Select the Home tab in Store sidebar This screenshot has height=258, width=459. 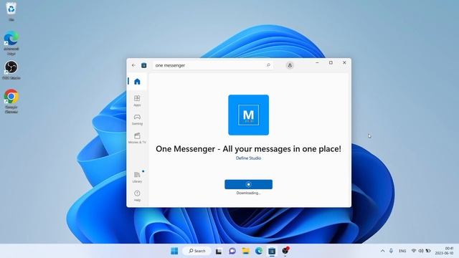pos(137,81)
